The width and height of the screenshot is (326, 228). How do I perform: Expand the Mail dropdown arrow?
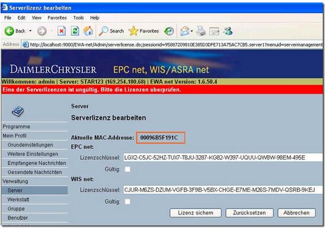[191, 31]
